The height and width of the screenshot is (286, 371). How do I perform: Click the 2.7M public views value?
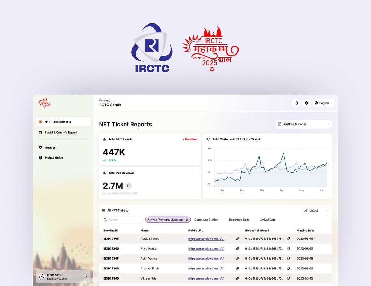point(113,186)
